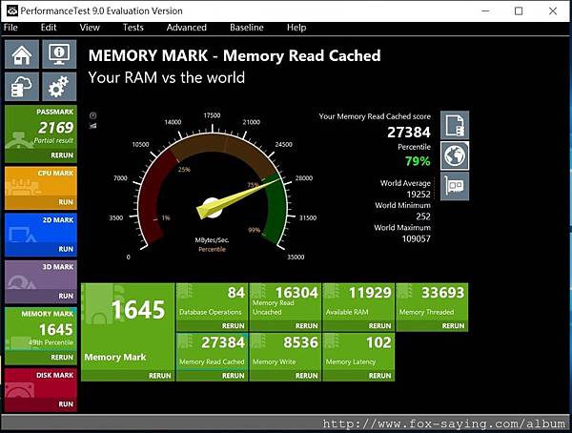Click the 3D MARK panel heading
This screenshot has height=433, width=572.
click(58, 267)
